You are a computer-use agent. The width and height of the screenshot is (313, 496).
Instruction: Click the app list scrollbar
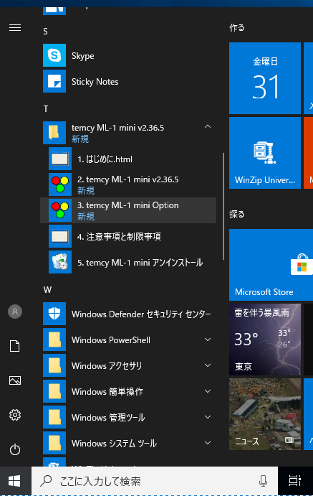[223, 206]
